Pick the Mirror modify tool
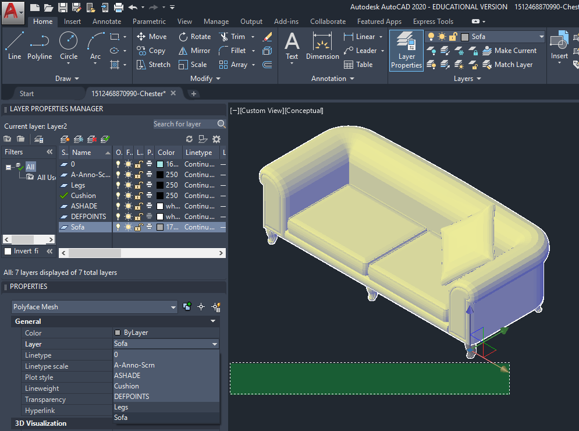 194,51
